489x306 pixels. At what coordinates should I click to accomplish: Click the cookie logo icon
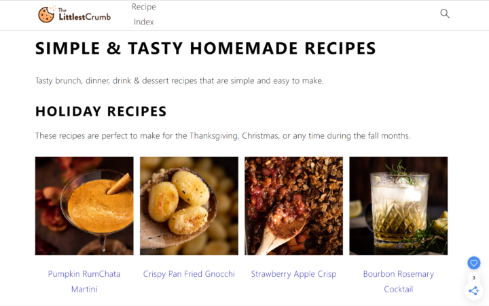[x=46, y=15]
